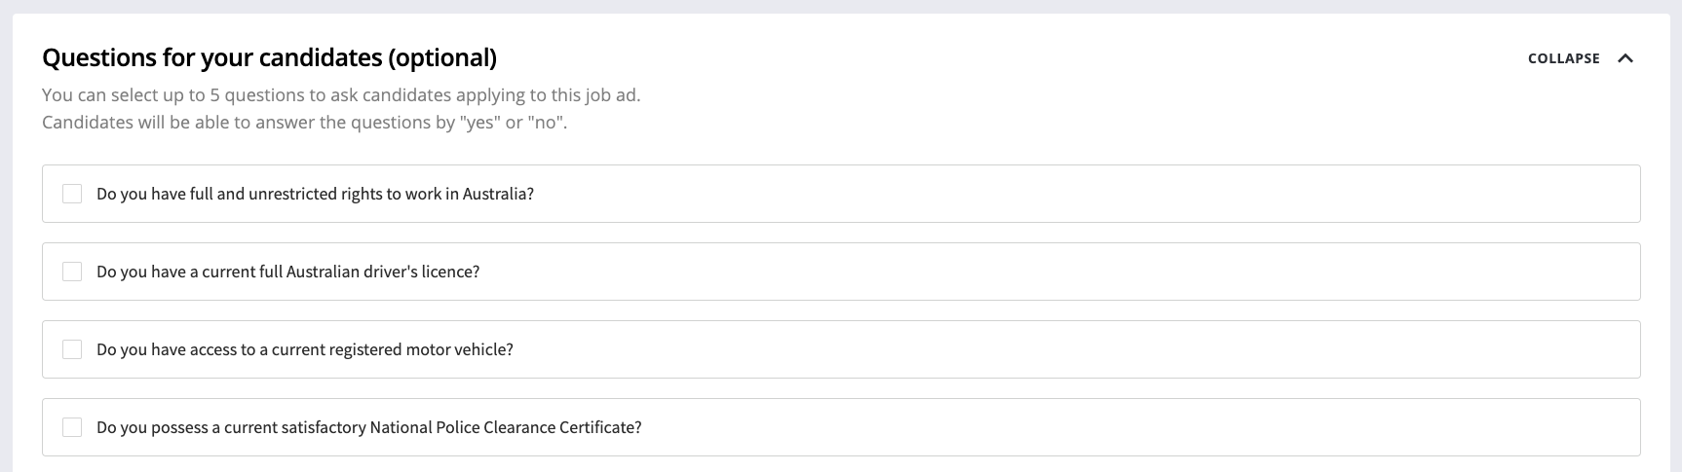This screenshot has height=472, width=1682.
Task: Click empty space in the Police Clearance question row
Action: (x=1072, y=427)
